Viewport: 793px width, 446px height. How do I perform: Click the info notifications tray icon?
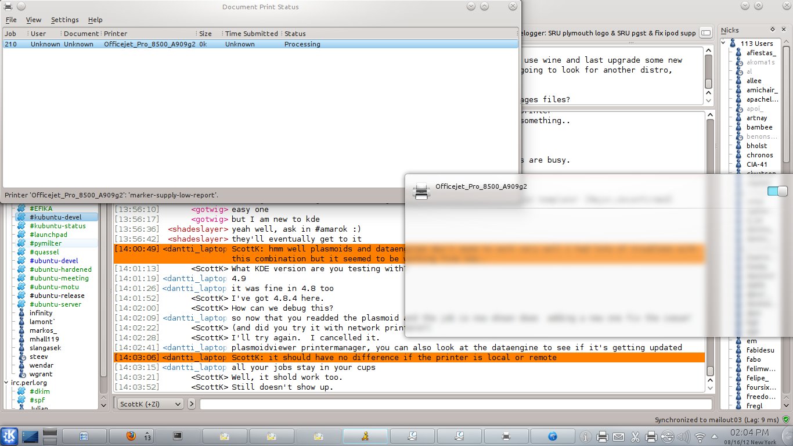(x=586, y=436)
